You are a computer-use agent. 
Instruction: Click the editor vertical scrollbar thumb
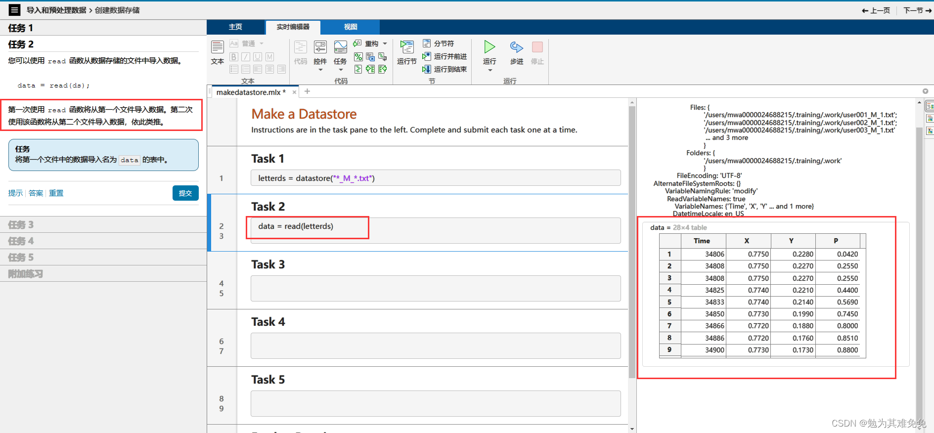[631, 242]
